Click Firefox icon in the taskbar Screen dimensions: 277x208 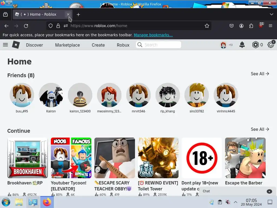(x=47, y=202)
